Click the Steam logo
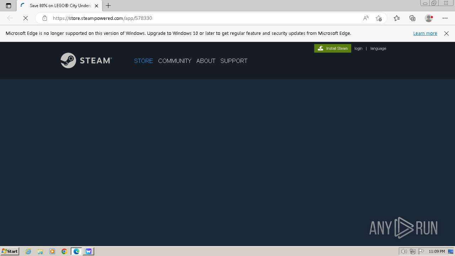 (86, 60)
